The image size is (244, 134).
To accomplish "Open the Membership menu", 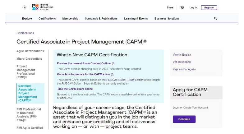I will point(70,19).
